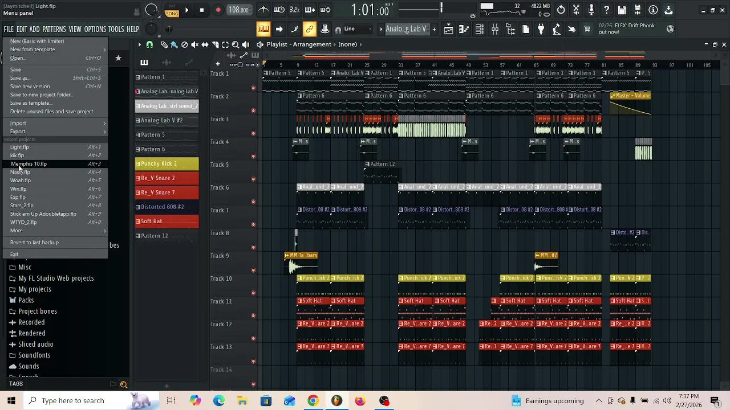Select the Delete tool in playlist toolbar

[x=184, y=44]
